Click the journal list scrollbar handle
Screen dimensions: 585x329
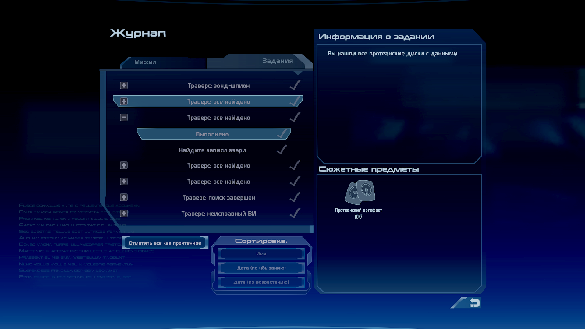point(312,229)
